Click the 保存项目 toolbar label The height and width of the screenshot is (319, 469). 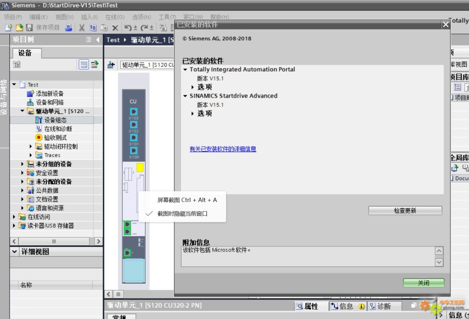48,28
